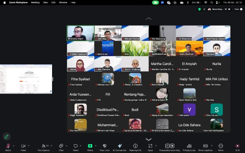Select the La Ode Sahara participant tile
This screenshot has width=245, height=153.
coord(189,125)
